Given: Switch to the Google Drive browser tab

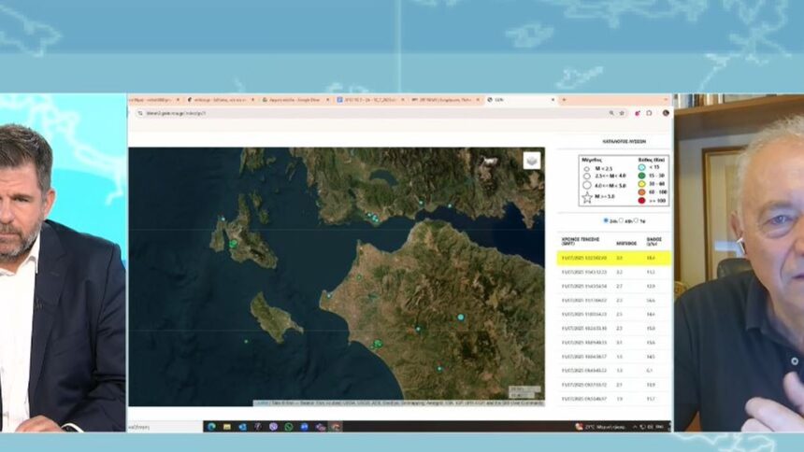Looking at the screenshot, I should pyautogui.click(x=295, y=100).
